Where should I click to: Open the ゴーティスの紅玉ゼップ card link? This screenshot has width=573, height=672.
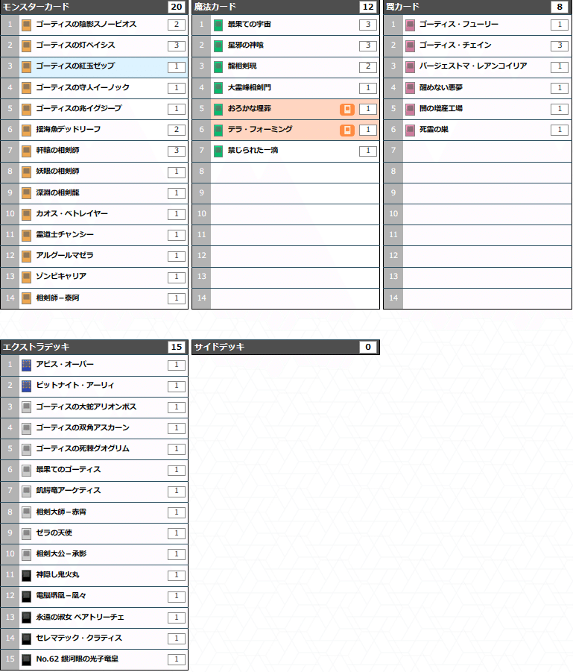pyautogui.click(x=75, y=66)
